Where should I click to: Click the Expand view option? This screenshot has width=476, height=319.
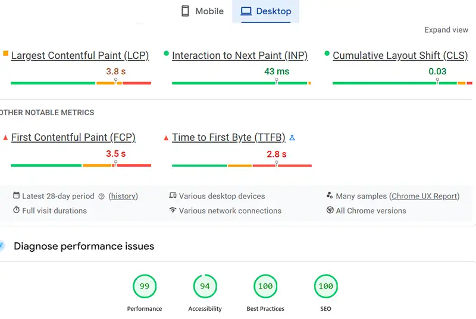pyautogui.click(x=446, y=30)
